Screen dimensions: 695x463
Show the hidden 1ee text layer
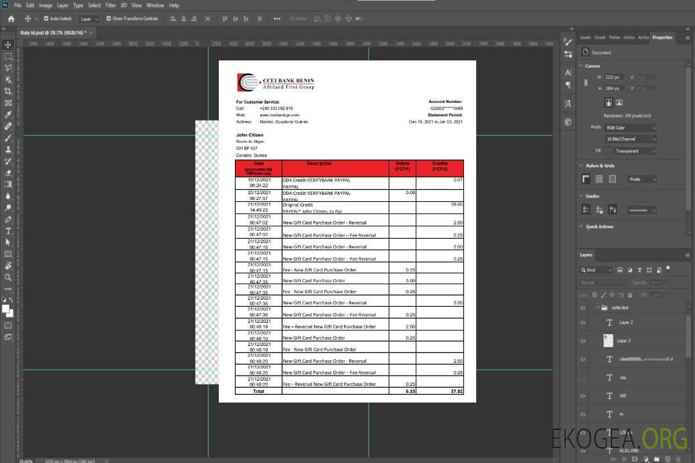583,378
